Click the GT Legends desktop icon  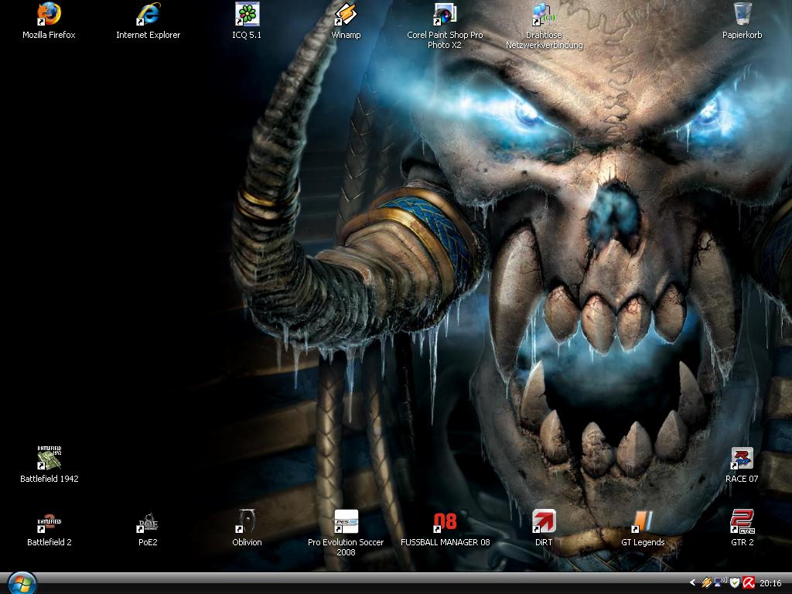643,521
